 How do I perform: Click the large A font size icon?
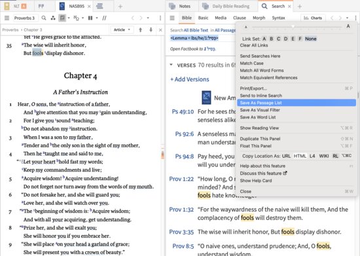[348, 26]
